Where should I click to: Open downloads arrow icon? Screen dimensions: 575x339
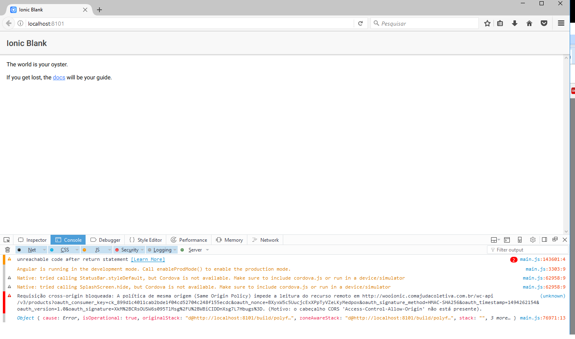(x=515, y=24)
